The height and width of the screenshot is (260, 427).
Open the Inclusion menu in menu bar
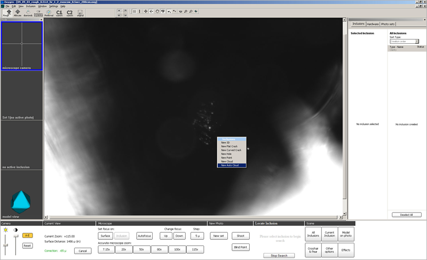tap(30, 6)
